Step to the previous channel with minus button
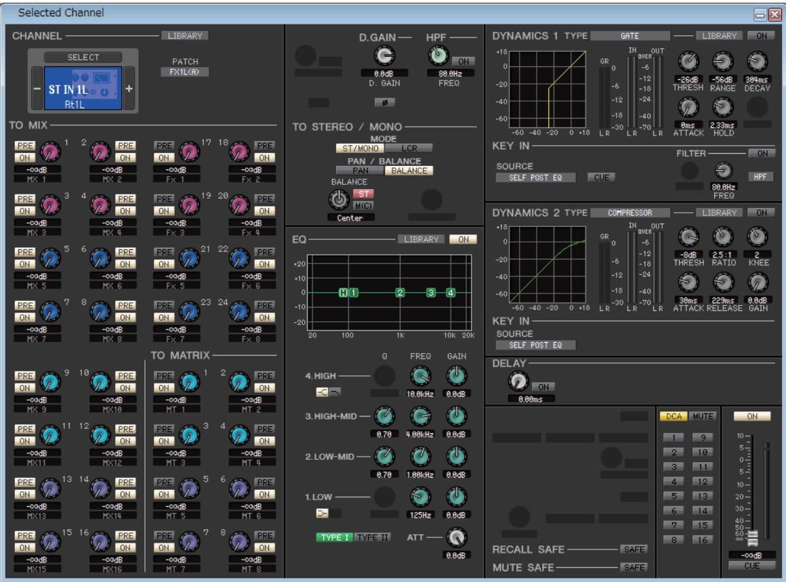 pos(37,89)
